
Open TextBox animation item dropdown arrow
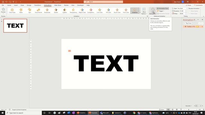202,27
